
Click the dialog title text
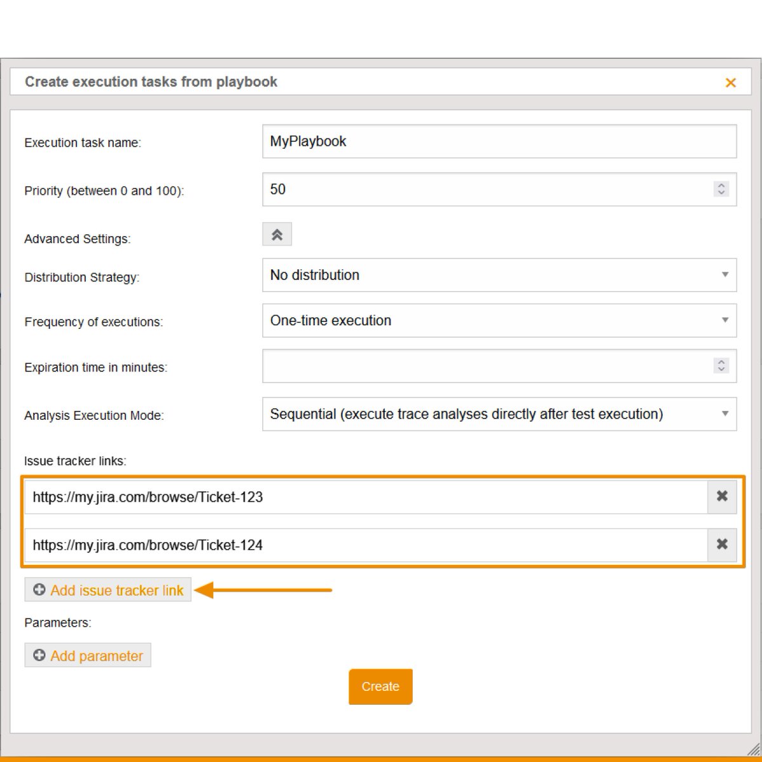[151, 82]
